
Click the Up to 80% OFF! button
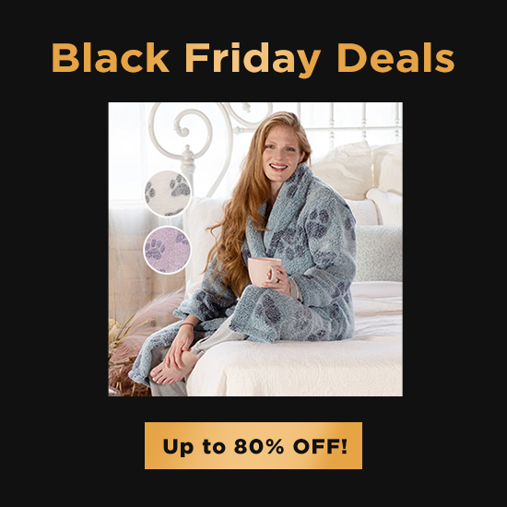253,445
